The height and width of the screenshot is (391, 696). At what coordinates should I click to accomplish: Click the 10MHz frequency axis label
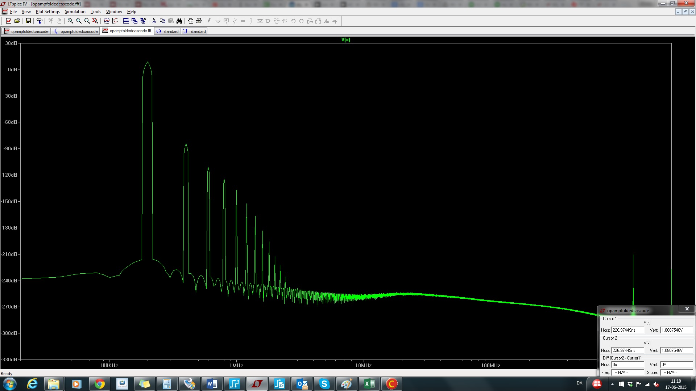363,365
